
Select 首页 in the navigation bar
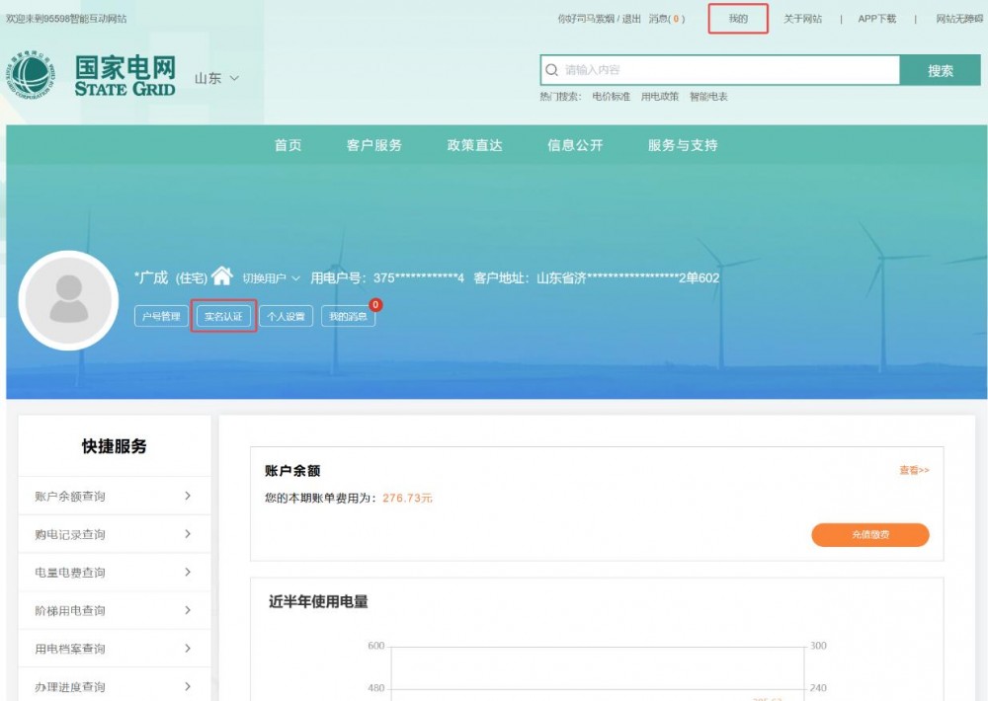point(288,145)
